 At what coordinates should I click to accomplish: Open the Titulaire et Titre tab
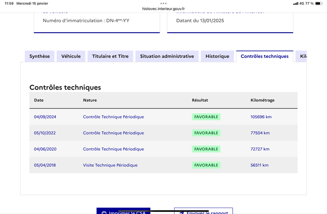tap(110, 56)
